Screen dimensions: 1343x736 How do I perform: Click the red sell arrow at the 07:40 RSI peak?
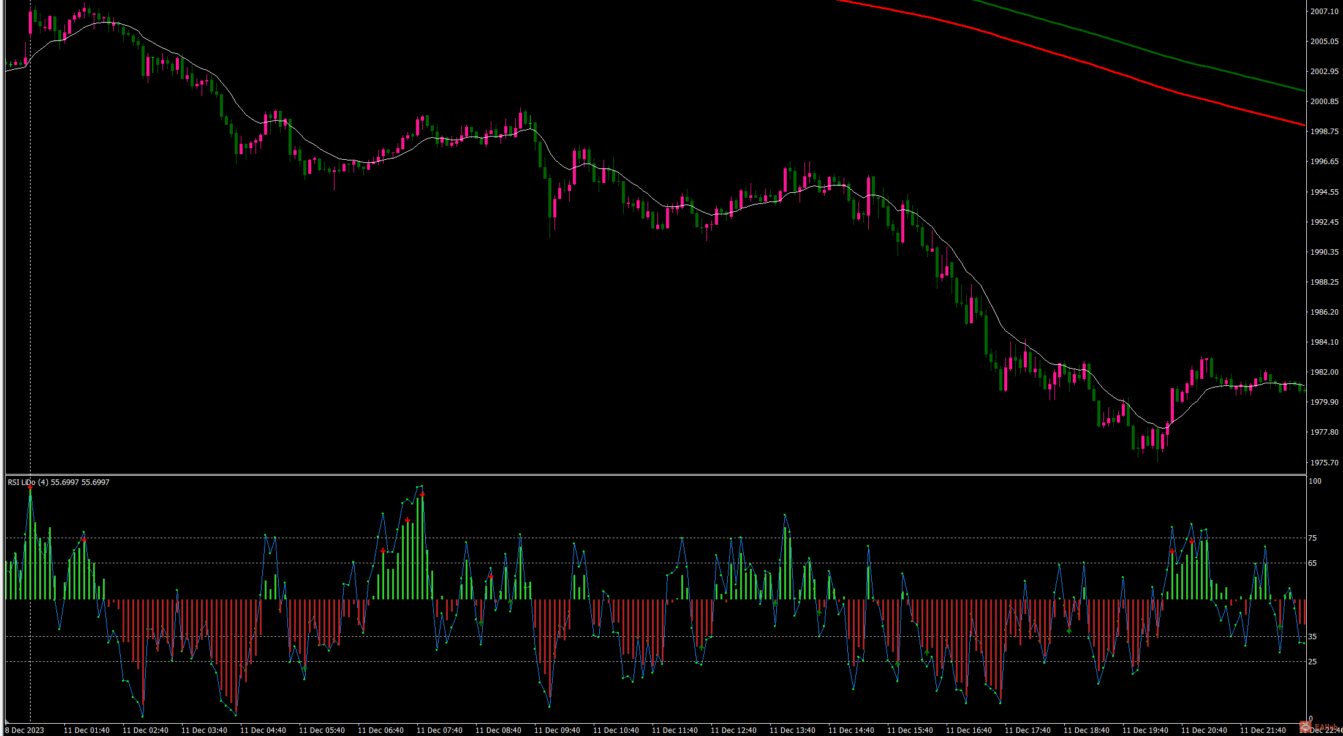(x=422, y=494)
